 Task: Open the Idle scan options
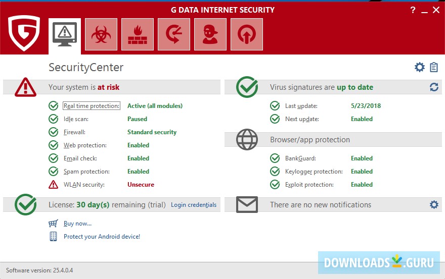pos(76,119)
